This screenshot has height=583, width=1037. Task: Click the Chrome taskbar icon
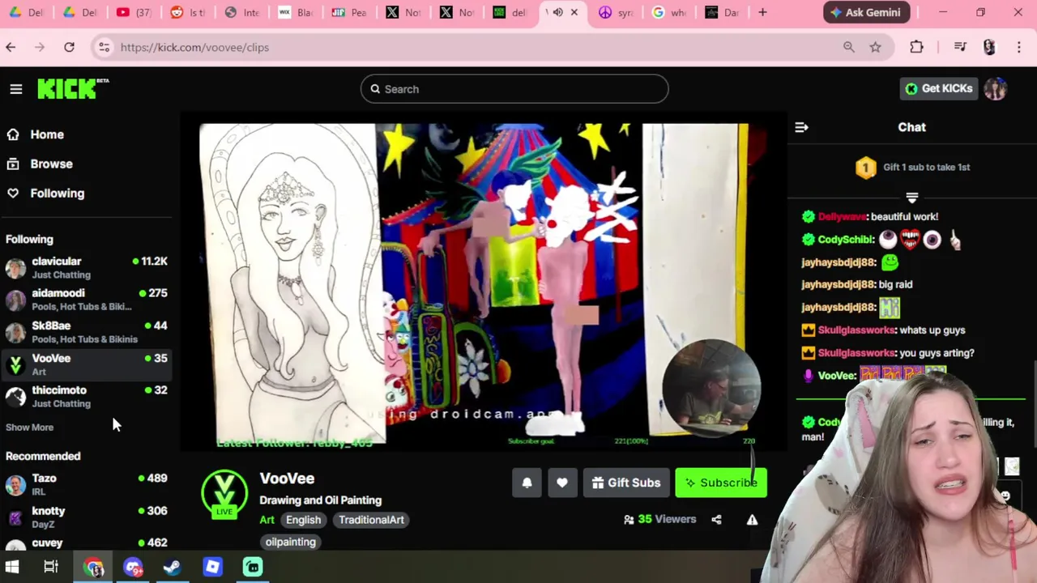click(94, 567)
